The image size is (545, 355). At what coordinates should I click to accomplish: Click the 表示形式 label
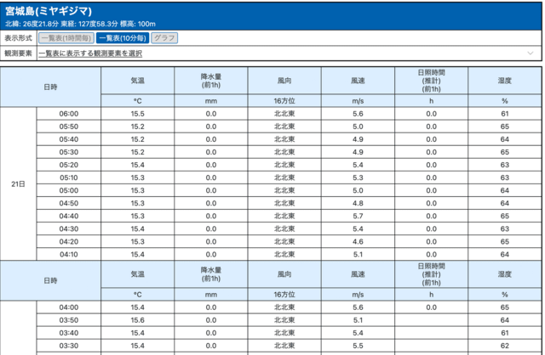(x=18, y=38)
